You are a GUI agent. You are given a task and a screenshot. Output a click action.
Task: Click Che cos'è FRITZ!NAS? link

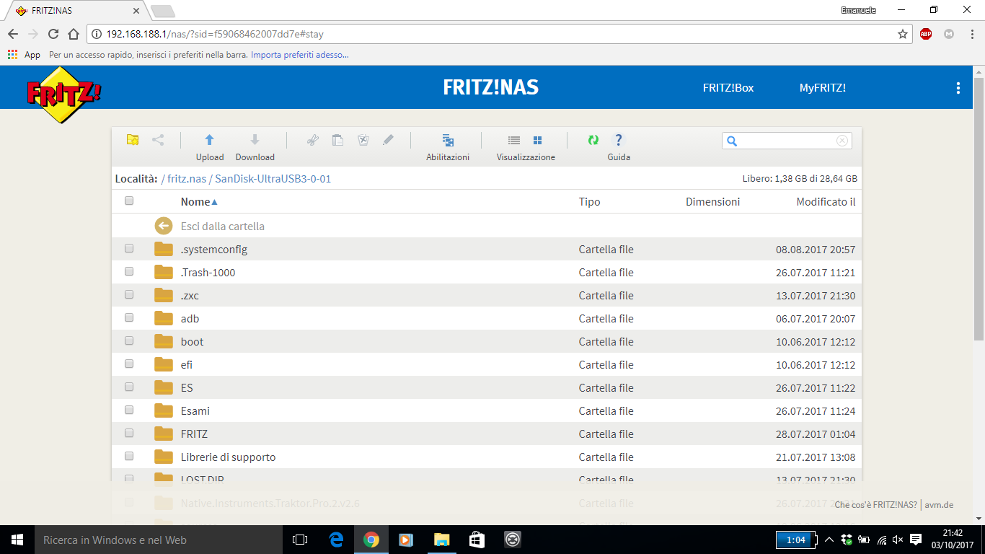pos(876,505)
